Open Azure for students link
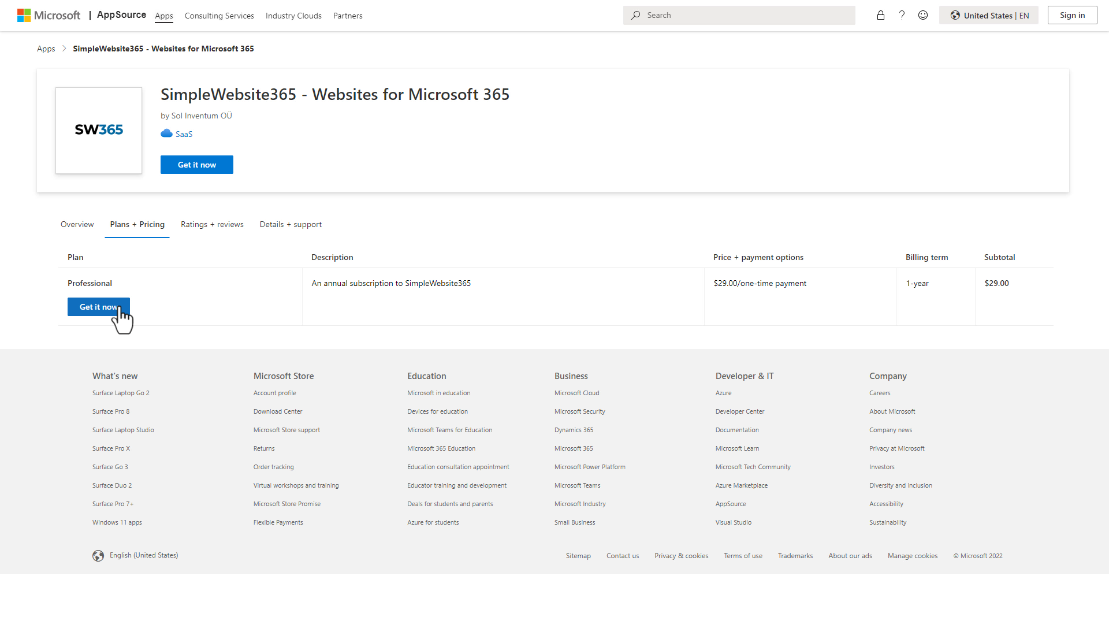 (433, 522)
